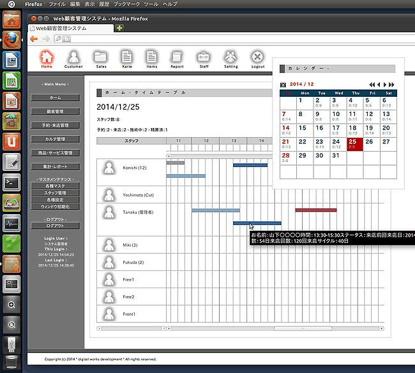Click the calendar icon beside 2014 / 12
This screenshot has height=373, width=415.
click(x=283, y=85)
